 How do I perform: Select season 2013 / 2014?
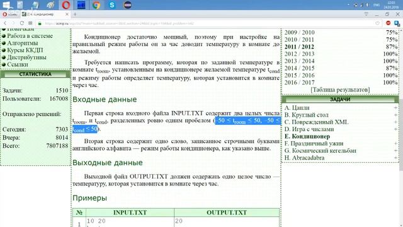click(x=300, y=61)
